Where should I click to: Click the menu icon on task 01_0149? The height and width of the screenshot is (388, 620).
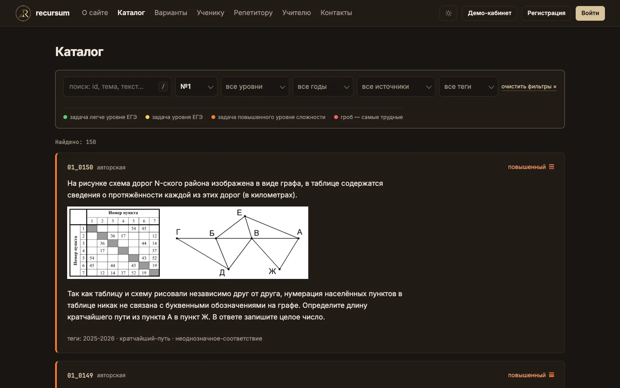552,375
